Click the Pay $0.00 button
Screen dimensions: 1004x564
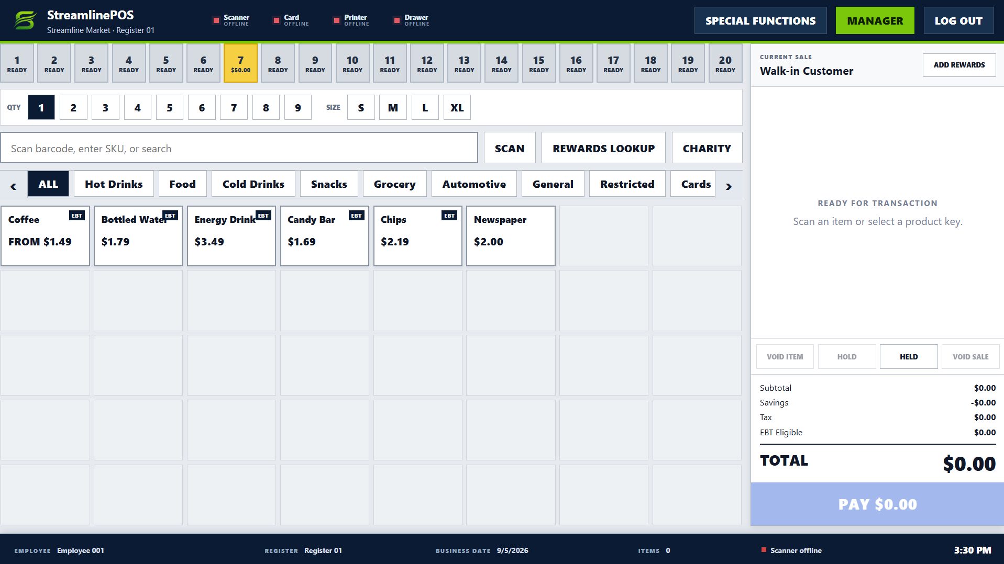point(877,504)
